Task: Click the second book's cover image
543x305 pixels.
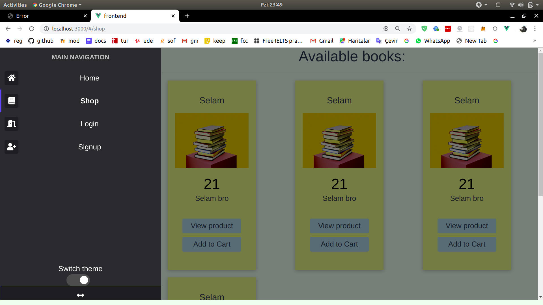Action: [x=339, y=140]
